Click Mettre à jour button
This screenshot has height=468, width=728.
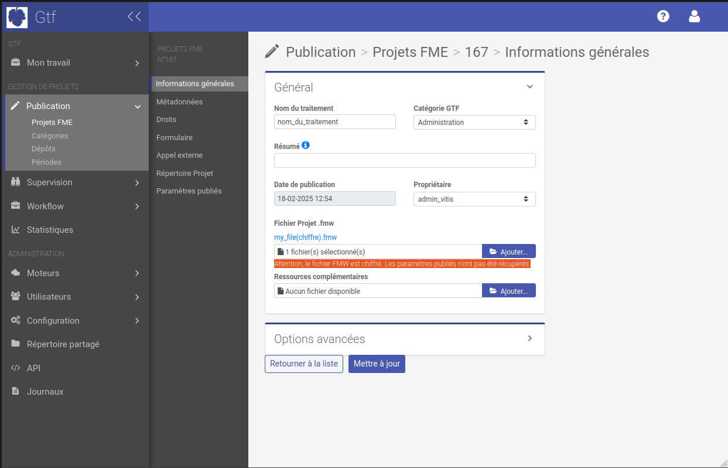[x=377, y=364]
